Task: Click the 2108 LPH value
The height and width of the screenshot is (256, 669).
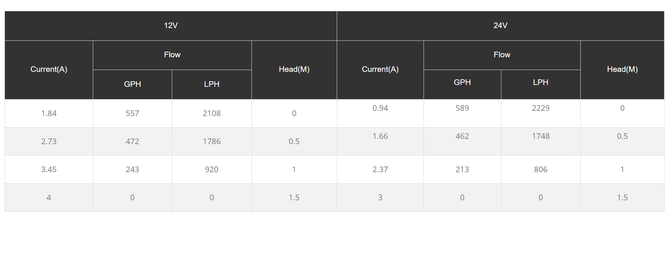Action: 211,113
